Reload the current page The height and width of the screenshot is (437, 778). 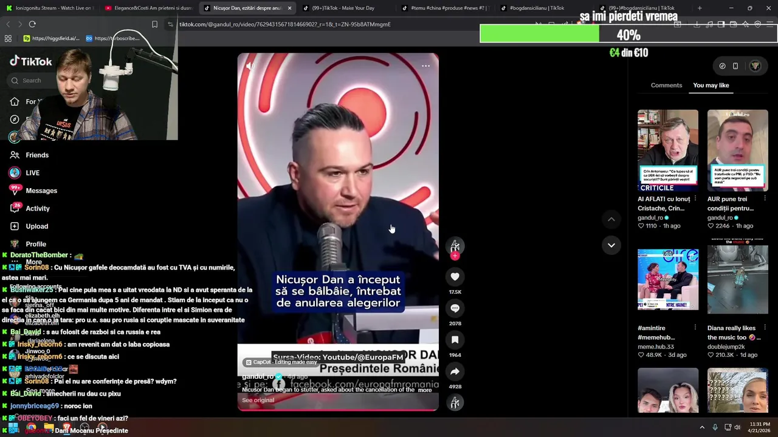[x=32, y=24]
